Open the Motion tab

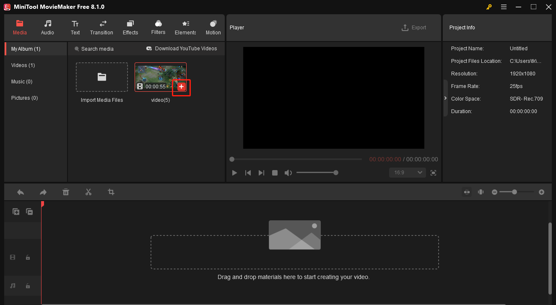click(213, 28)
